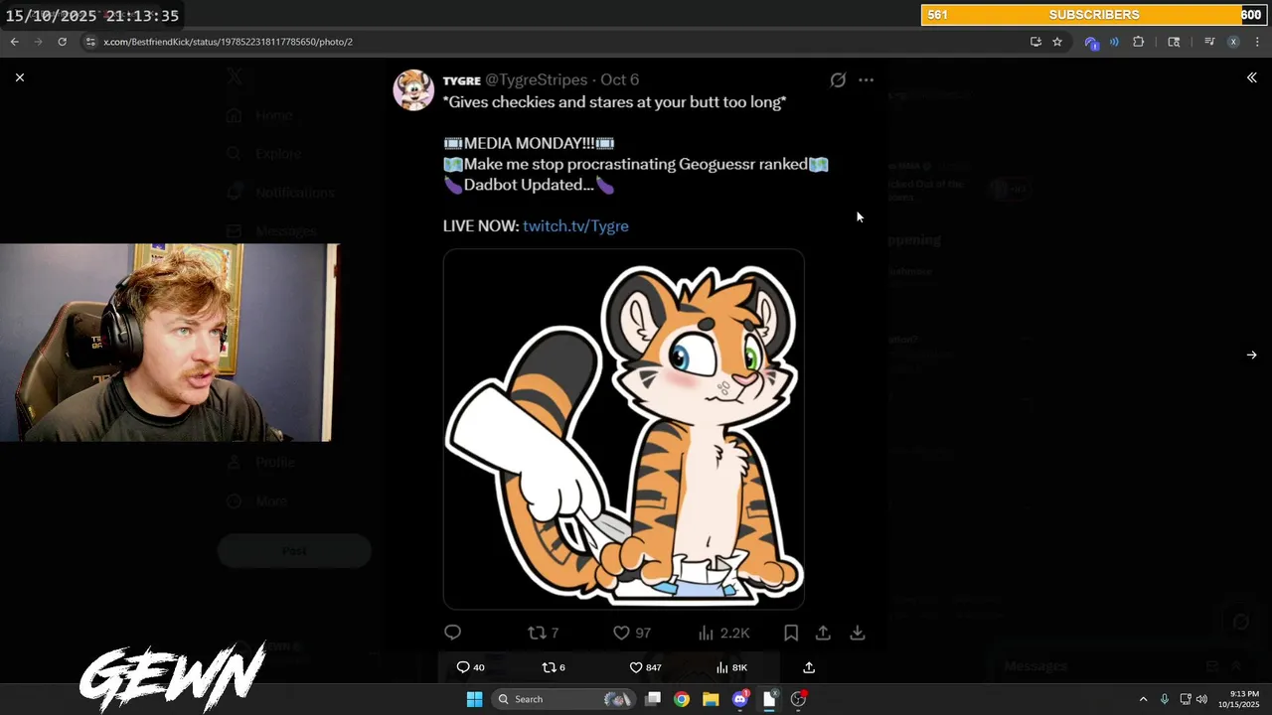Download the image with download icon
Image resolution: width=1272 pixels, height=715 pixels.
(x=858, y=633)
